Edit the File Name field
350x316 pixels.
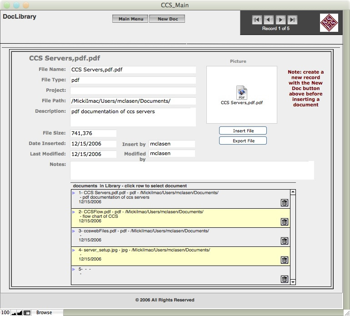(133, 70)
